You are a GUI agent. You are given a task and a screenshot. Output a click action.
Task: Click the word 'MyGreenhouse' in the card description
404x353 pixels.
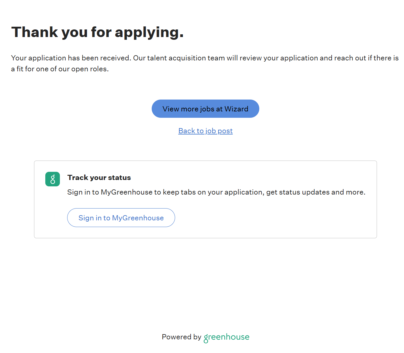[x=126, y=192]
